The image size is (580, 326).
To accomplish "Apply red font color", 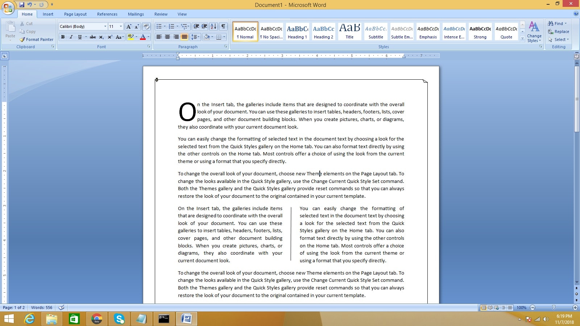I will pyautogui.click(x=143, y=37).
